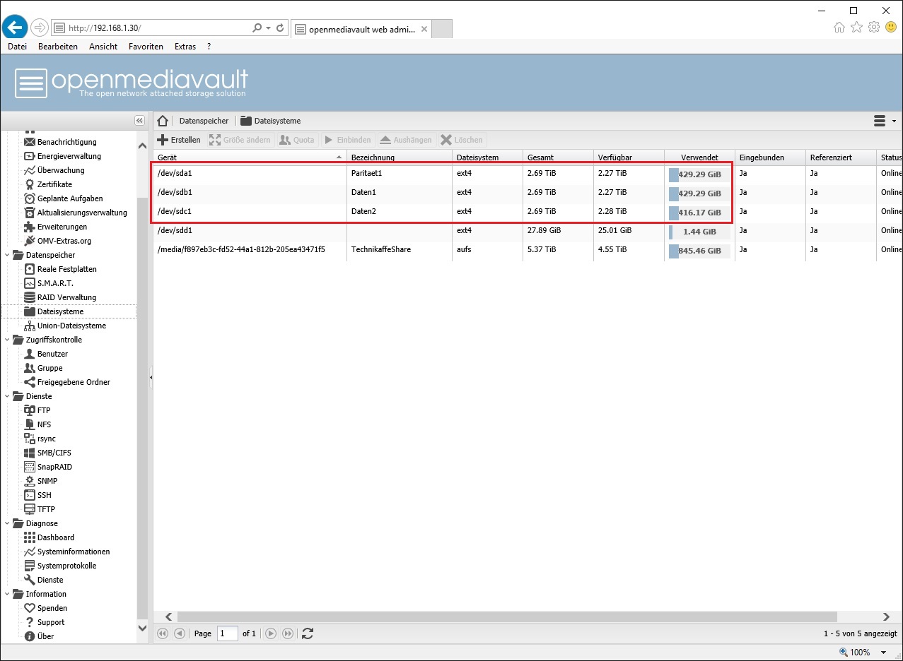The height and width of the screenshot is (661, 903).
Task: Click the Diagnose Dienste wrench icon
Action: click(30, 580)
